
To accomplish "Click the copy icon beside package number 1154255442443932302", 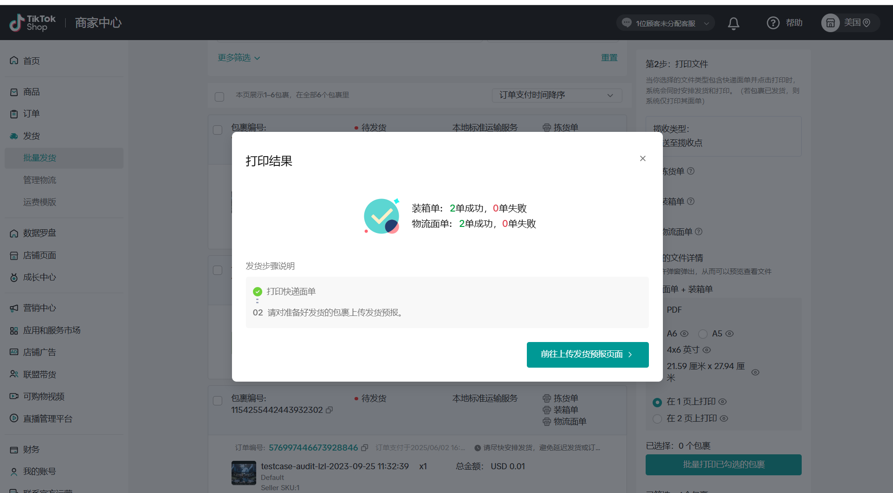I will [329, 410].
